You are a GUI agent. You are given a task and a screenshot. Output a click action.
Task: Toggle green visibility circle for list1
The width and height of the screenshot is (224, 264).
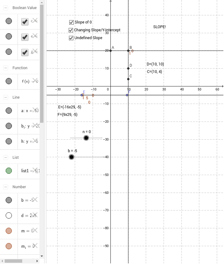[x=9, y=171]
